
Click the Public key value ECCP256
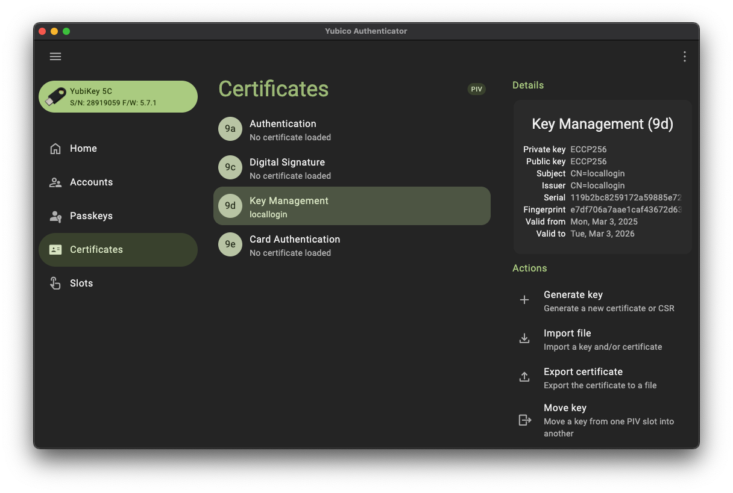click(x=588, y=161)
